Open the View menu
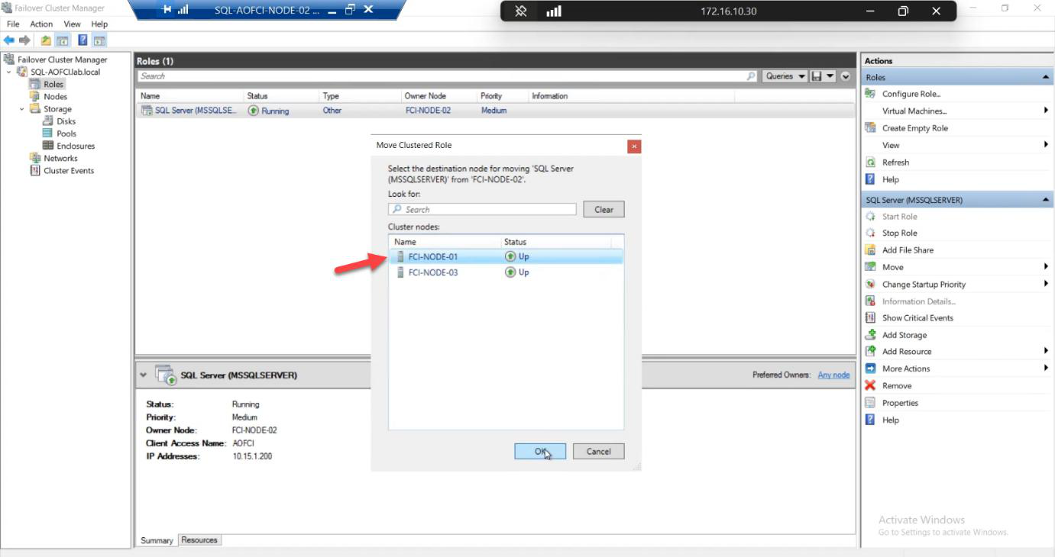This screenshot has width=1055, height=557. coord(72,24)
